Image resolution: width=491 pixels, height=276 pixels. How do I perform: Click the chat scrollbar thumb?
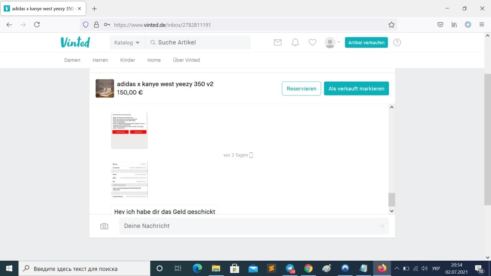[392, 199]
